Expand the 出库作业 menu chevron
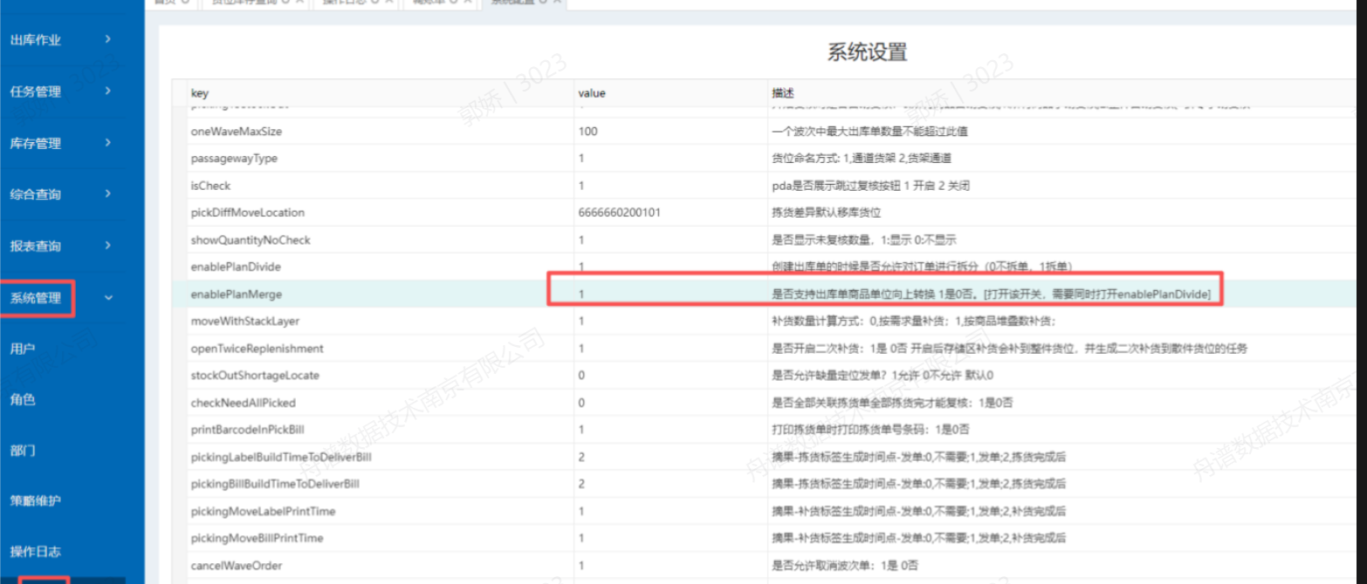Image resolution: width=1367 pixels, height=584 pixels. (108, 39)
